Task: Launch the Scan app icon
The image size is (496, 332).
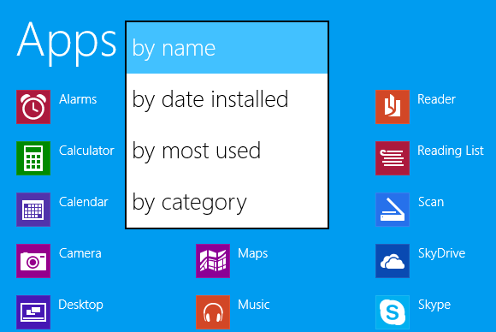Action: [393, 210]
